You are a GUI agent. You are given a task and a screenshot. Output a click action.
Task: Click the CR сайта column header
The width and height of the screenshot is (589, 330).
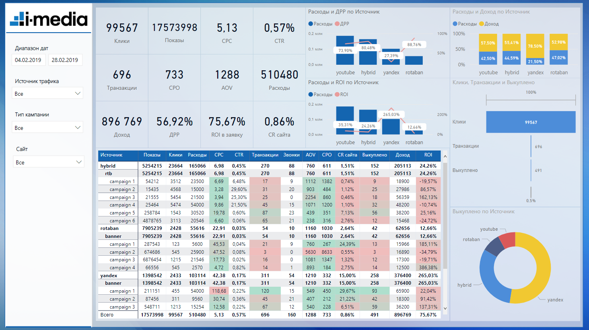347,155
